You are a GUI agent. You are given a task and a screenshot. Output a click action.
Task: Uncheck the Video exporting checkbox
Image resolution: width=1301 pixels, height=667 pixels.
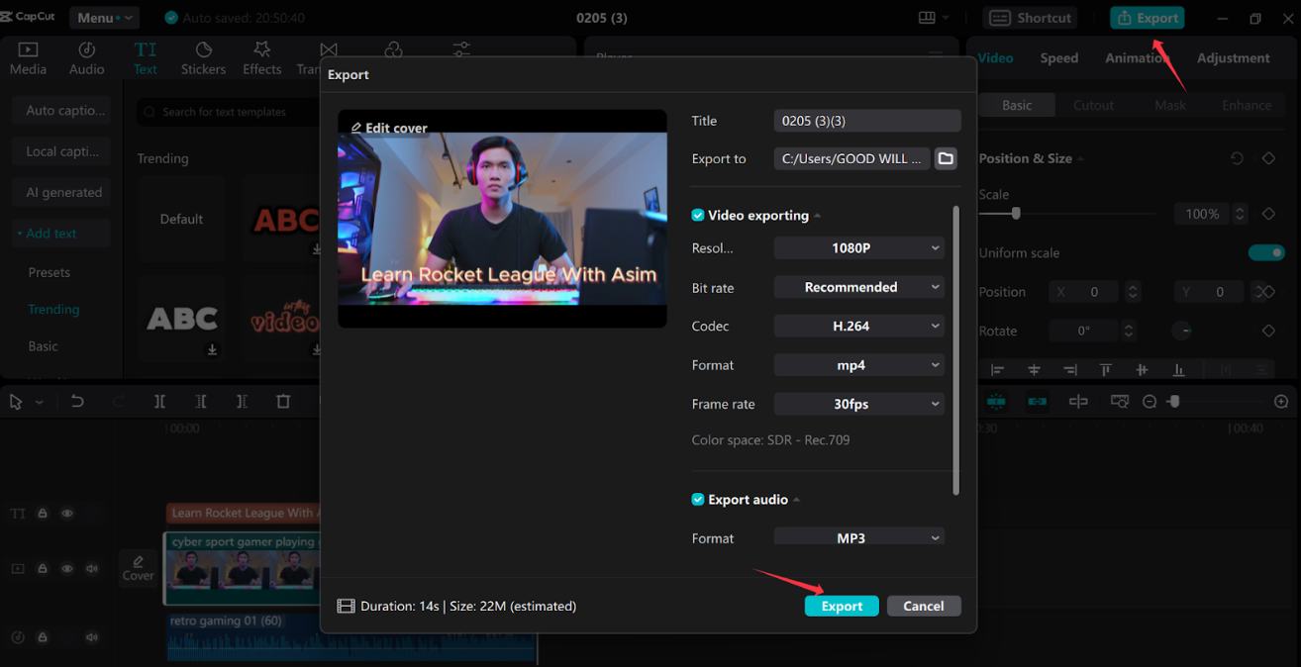[x=697, y=215]
